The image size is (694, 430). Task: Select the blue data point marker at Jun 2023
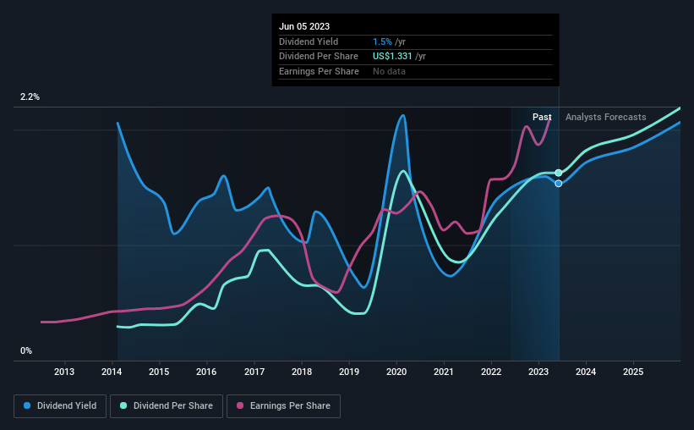pyautogui.click(x=559, y=184)
